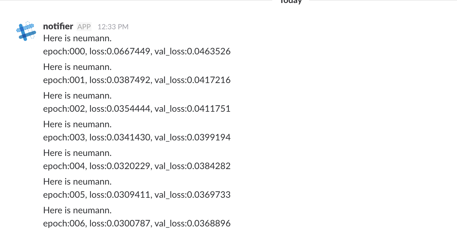Select the epoch:003 loss message line
This screenshot has width=457, height=230.
click(x=137, y=137)
